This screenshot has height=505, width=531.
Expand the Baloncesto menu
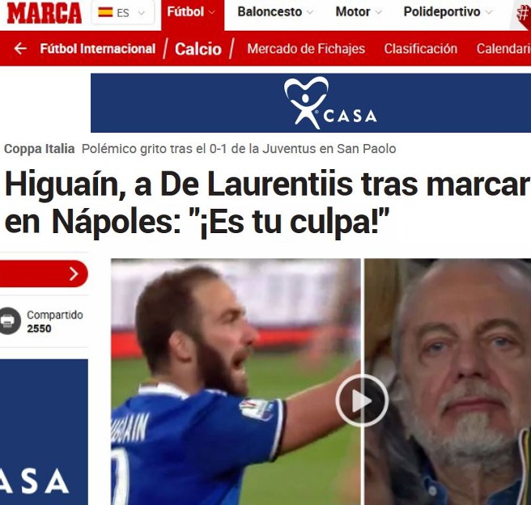(x=275, y=12)
